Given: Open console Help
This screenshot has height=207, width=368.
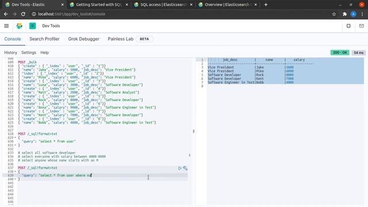Looking at the screenshot, I should (x=45, y=52).
